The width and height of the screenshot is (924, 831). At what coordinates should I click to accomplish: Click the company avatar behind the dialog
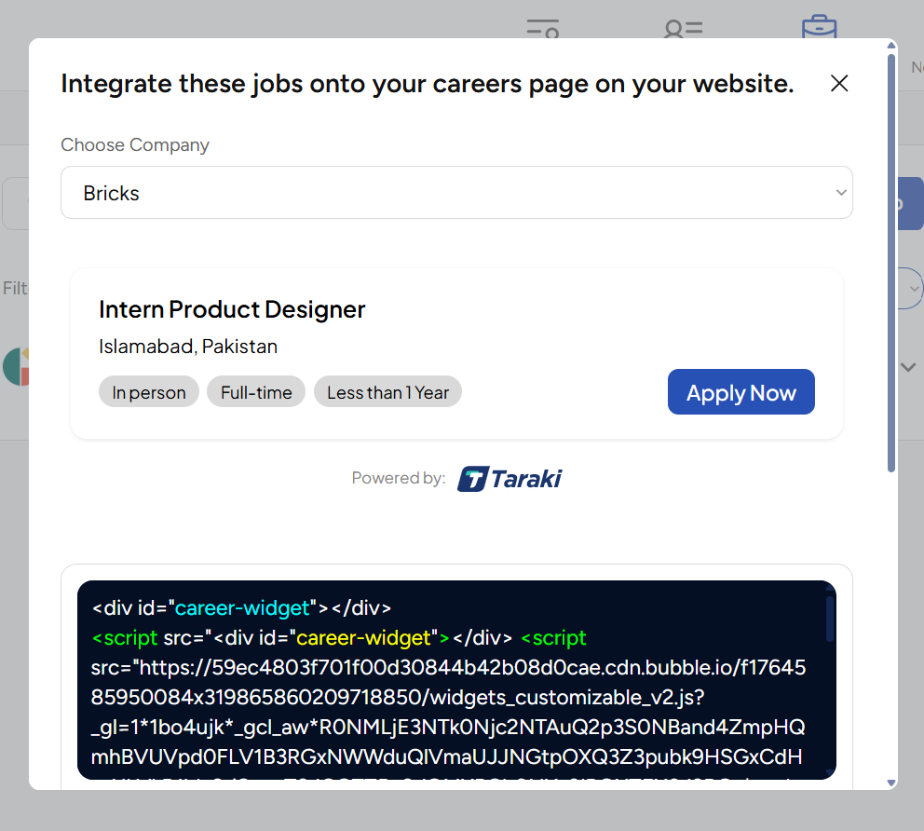15,366
